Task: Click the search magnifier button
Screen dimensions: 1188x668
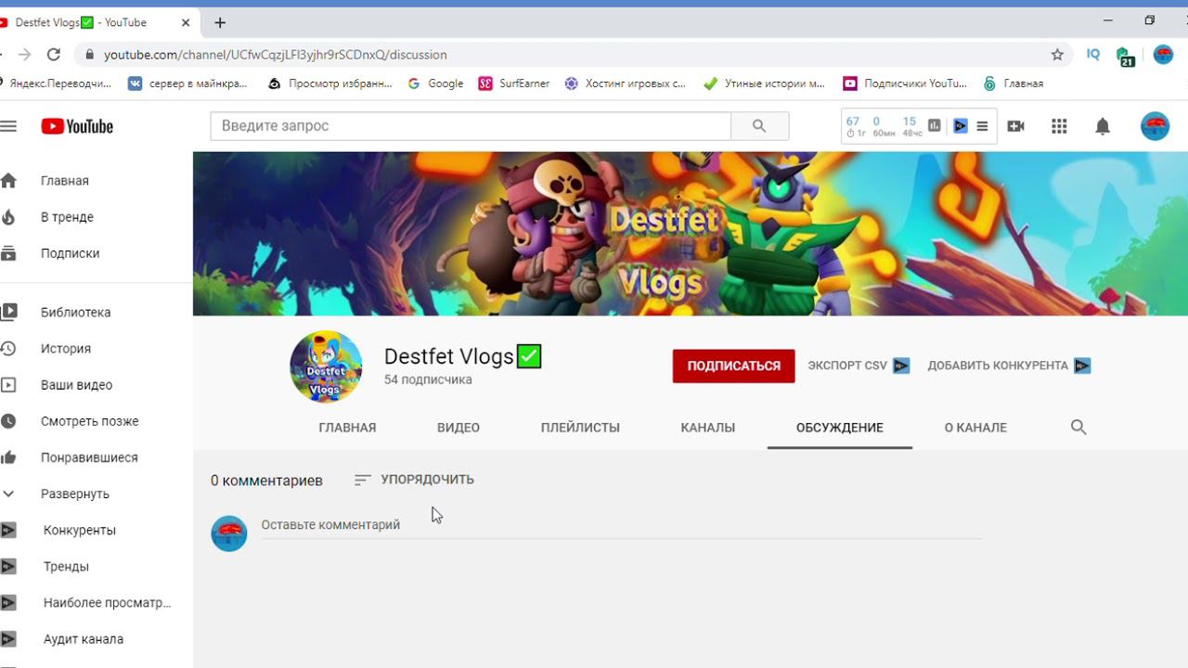Action: [759, 126]
